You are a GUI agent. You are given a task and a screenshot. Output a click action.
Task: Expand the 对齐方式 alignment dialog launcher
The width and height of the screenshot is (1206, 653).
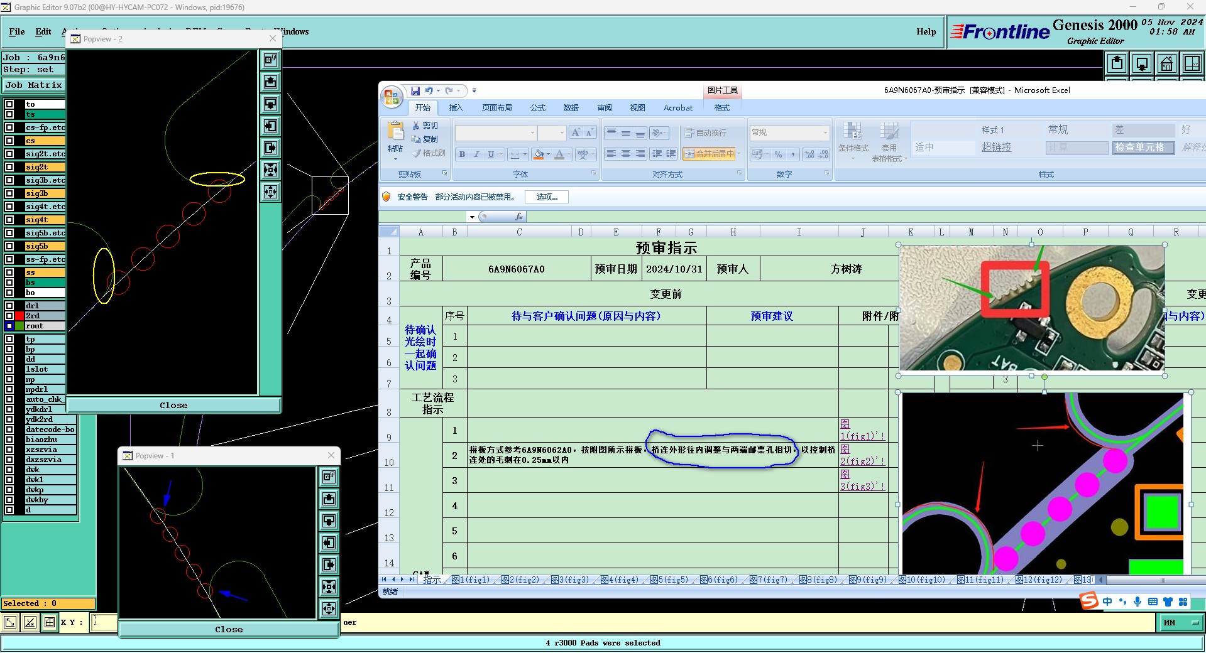tap(740, 173)
